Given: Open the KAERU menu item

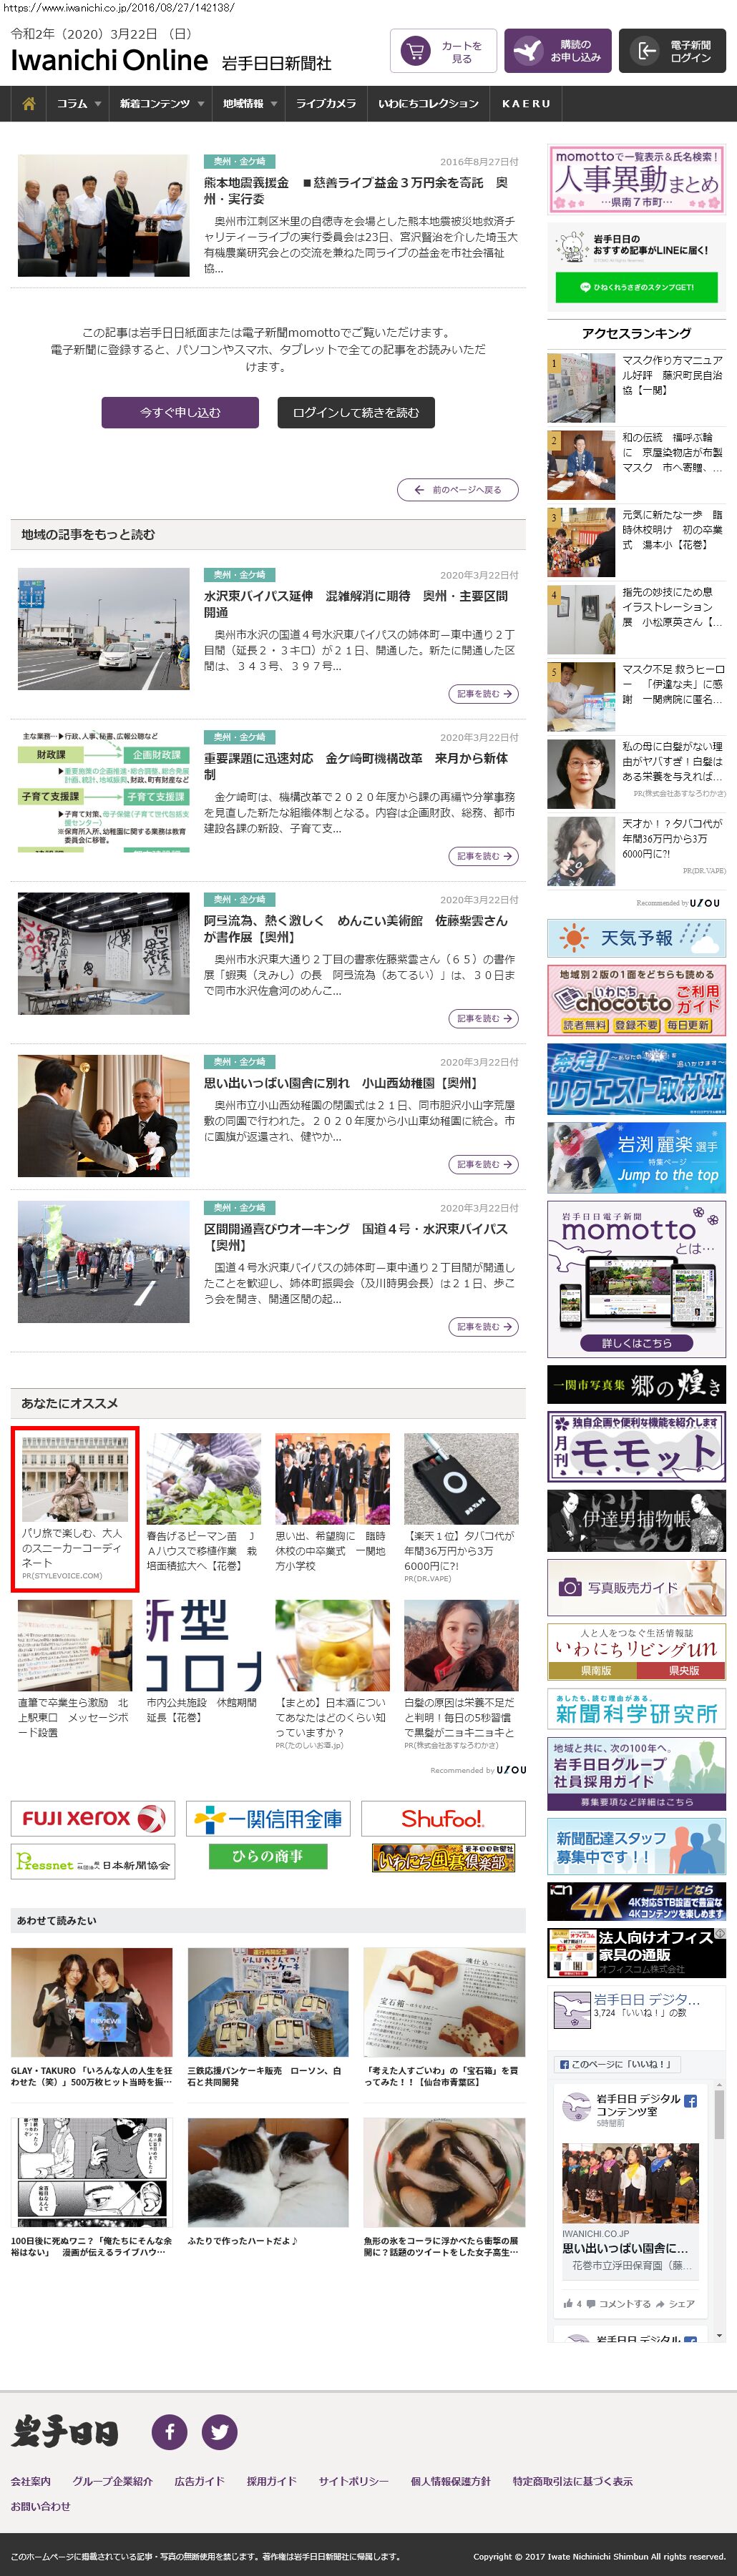Looking at the screenshot, I should (526, 104).
